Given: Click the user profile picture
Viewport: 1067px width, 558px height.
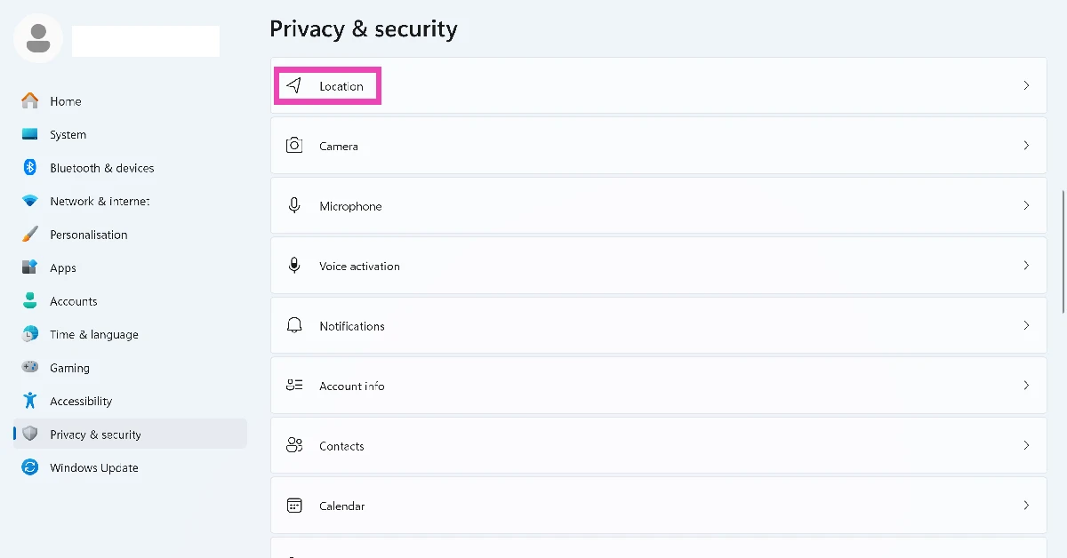Looking at the screenshot, I should tap(37, 40).
